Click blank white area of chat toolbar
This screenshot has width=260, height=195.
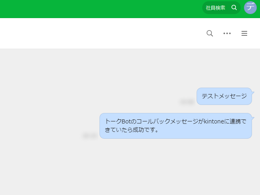(x=100, y=33)
